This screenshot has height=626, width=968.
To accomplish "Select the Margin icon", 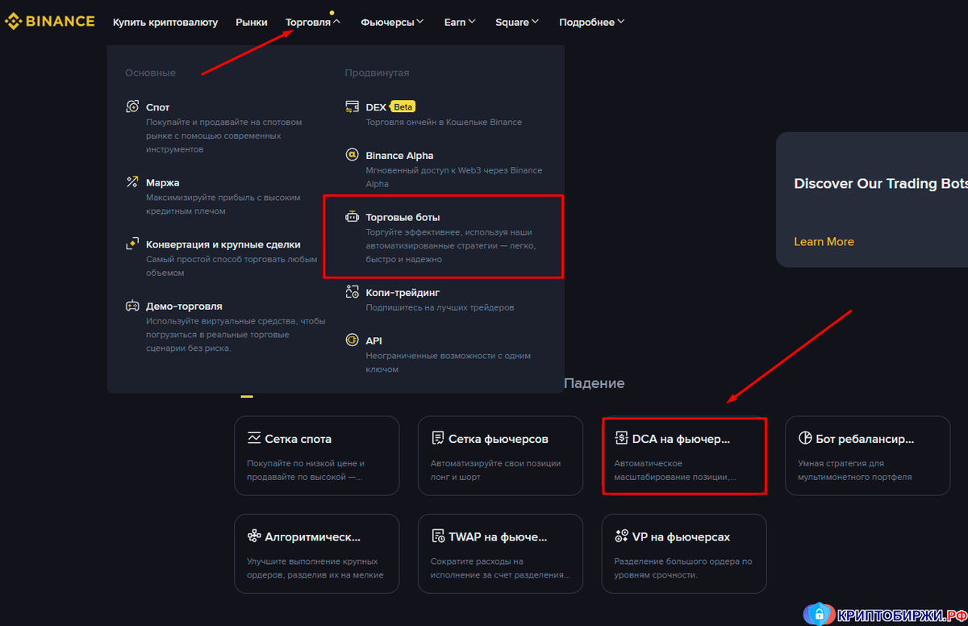I will pos(132,182).
